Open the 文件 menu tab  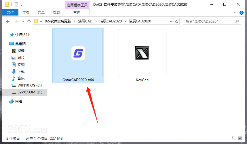(10, 12)
